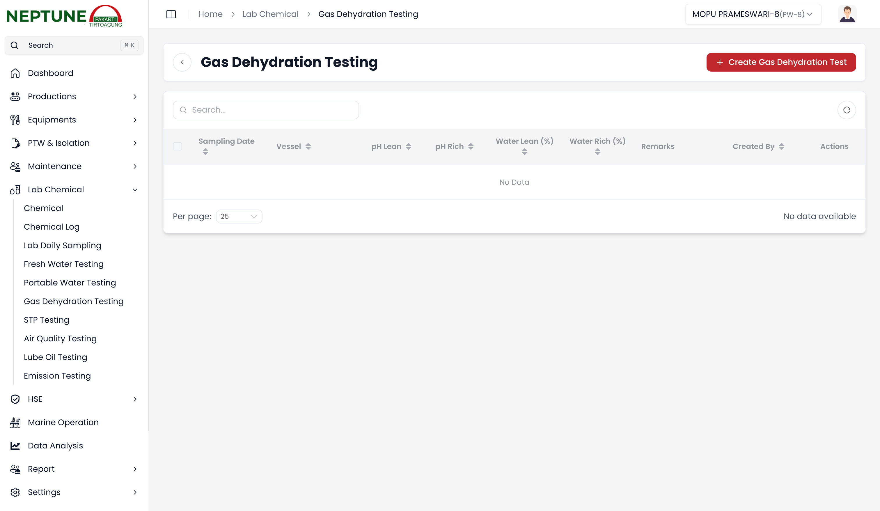Sort the Sampling Date column
880x511 pixels.
point(205,152)
